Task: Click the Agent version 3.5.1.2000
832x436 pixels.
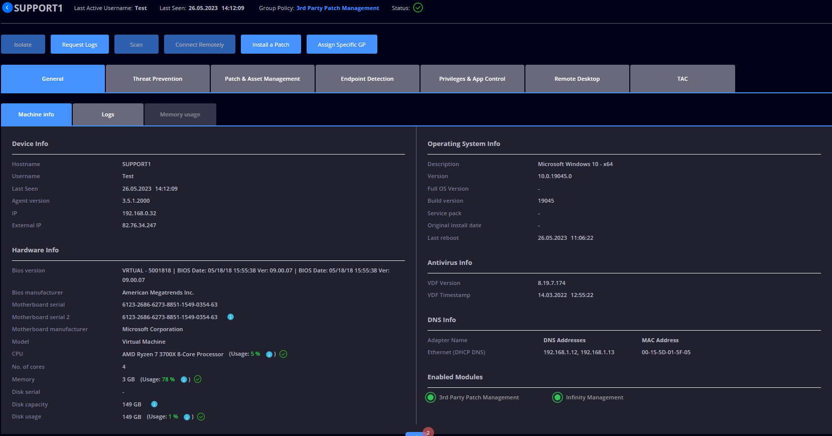Action: point(136,201)
